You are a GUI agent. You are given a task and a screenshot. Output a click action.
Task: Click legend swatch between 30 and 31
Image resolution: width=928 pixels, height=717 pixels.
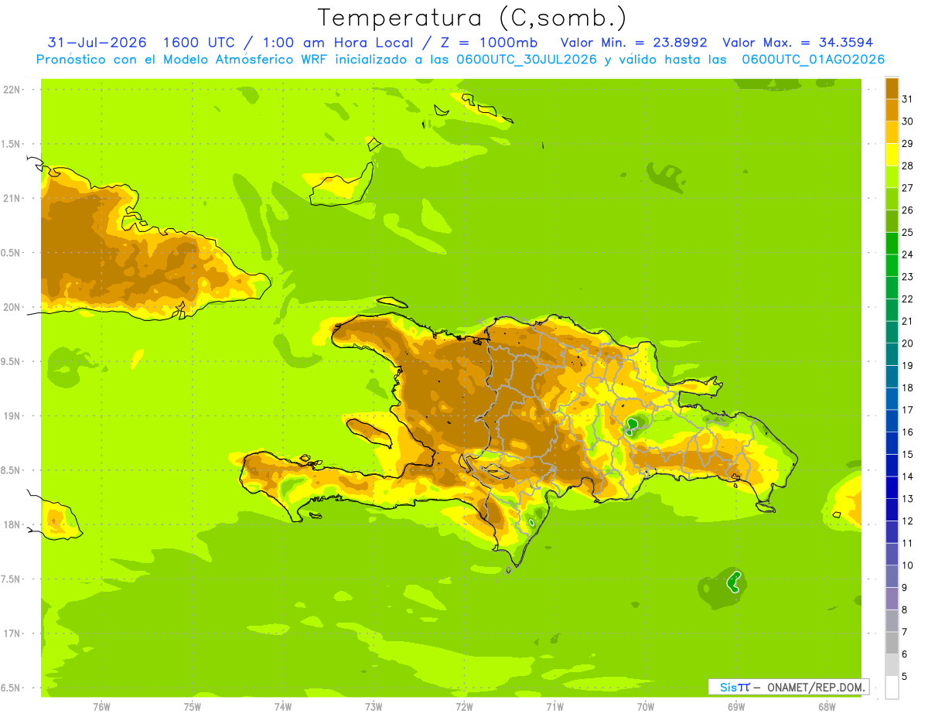coord(892,110)
